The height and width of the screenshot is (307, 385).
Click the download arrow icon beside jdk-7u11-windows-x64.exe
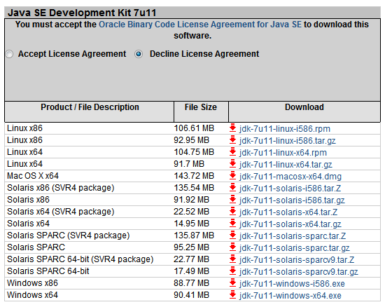tap(232, 295)
